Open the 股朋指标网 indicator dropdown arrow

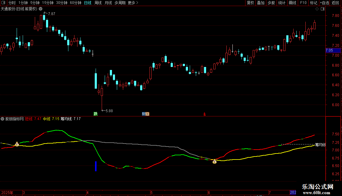point(2,119)
